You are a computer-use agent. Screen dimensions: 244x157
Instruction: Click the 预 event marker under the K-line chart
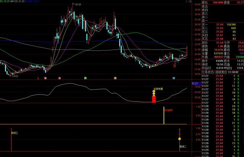[x=115, y=78]
